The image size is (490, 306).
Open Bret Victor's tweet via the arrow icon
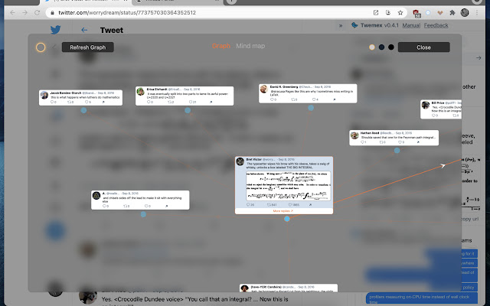click(x=310, y=205)
